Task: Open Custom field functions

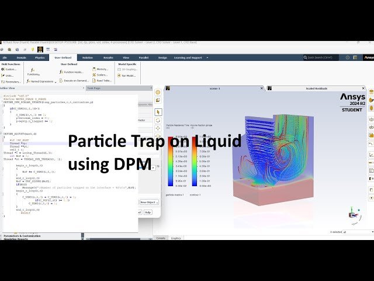Action: tap(9, 69)
